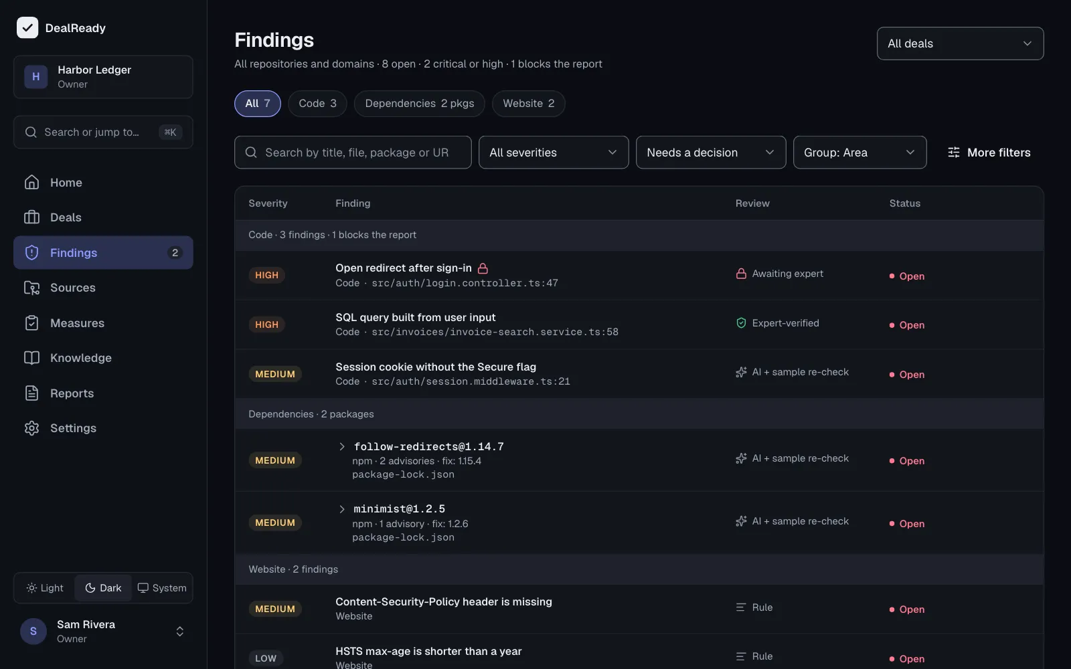Screen dimensions: 1071x669
Task: Click the Expert-verified shield check icon
Action: [x=741, y=323]
